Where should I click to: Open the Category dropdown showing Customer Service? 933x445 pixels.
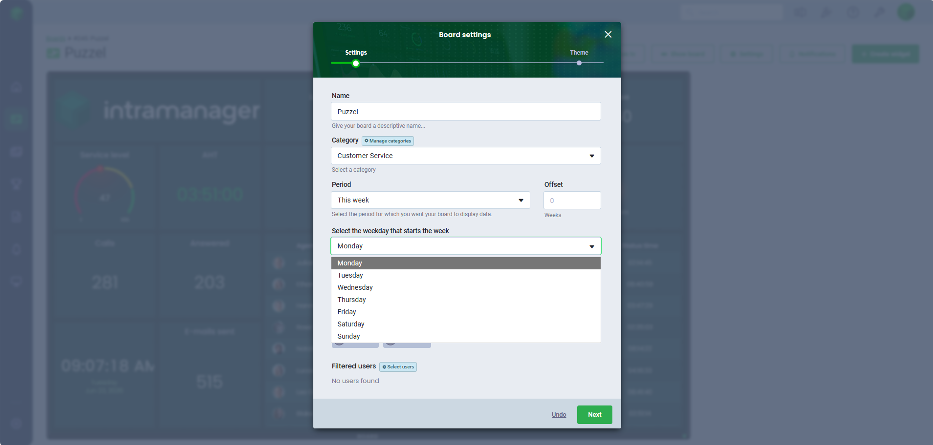click(466, 156)
